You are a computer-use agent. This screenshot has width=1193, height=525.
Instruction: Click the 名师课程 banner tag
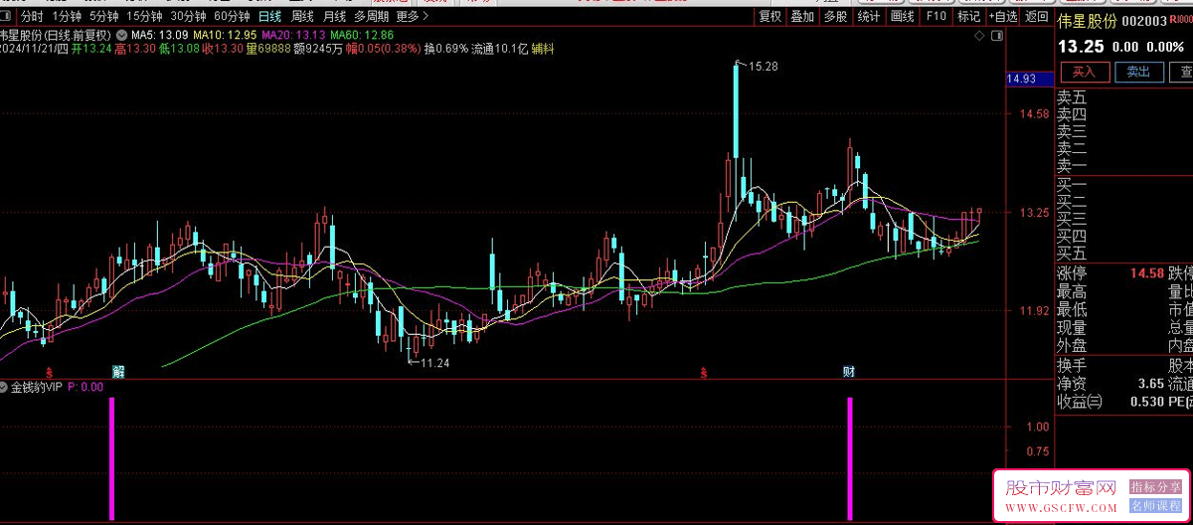(1155, 506)
